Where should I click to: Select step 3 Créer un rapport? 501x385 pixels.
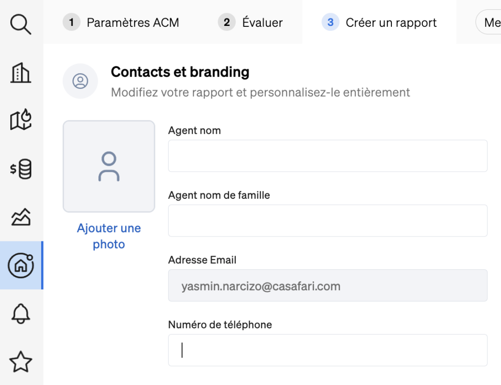(x=379, y=22)
